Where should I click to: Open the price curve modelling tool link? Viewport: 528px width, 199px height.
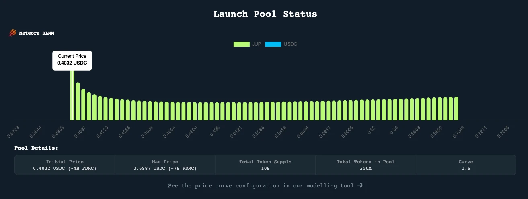point(261,186)
